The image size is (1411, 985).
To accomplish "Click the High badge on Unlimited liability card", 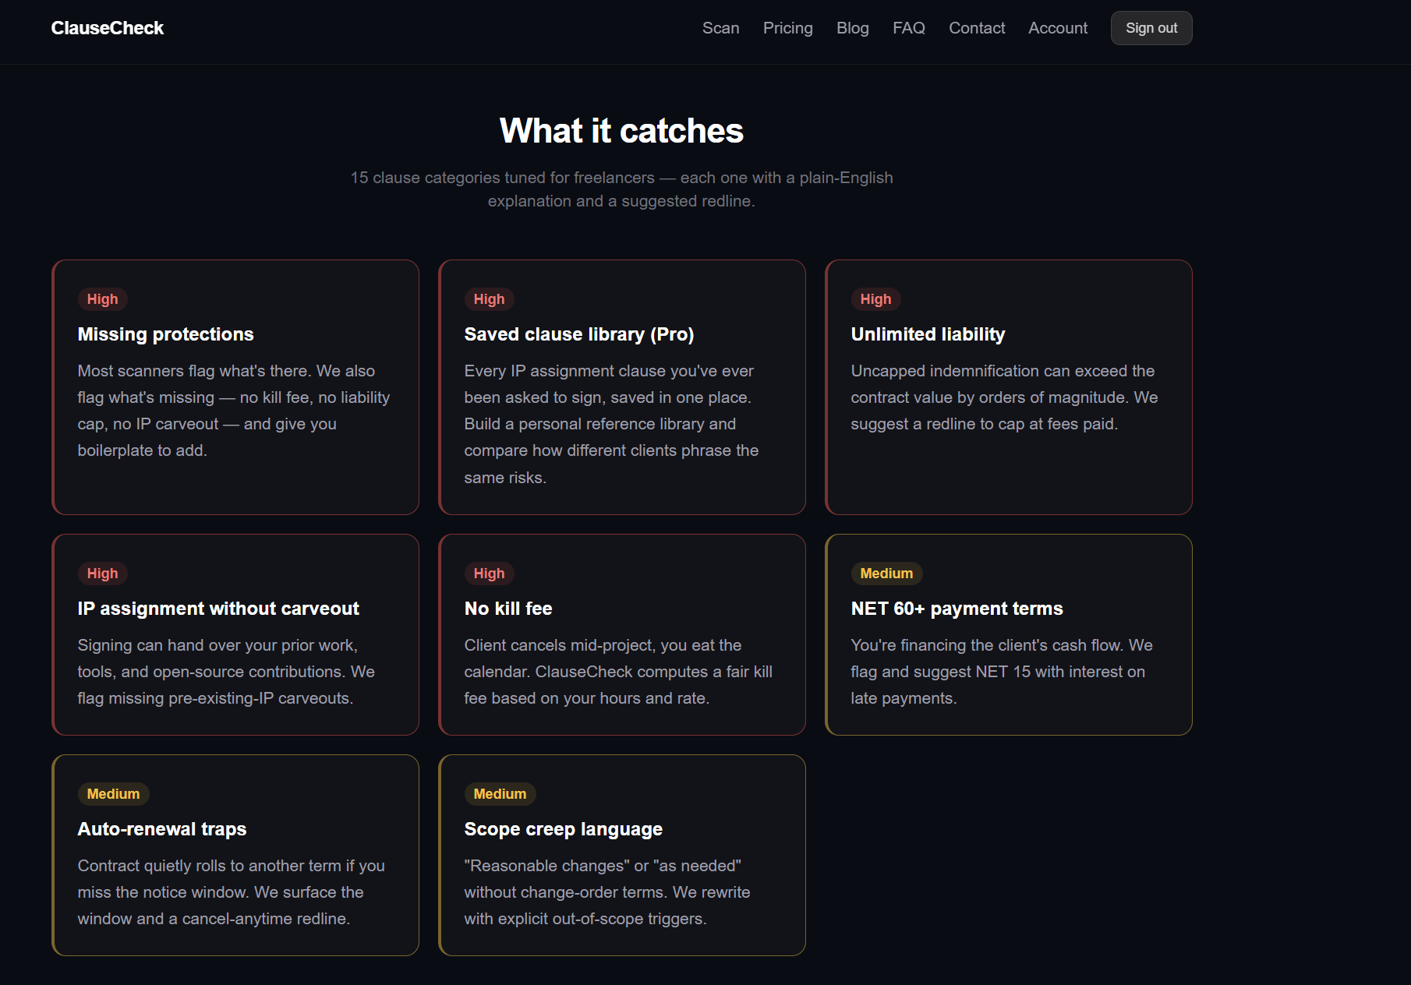I will click(x=875, y=298).
